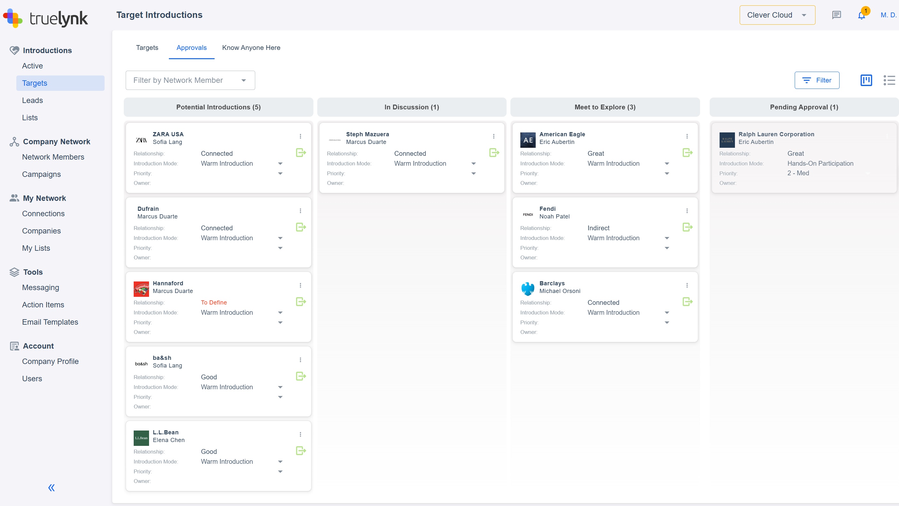This screenshot has width=899, height=506.
Task: Open the ZARA USA card options menu
Action: [x=301, y=136]
